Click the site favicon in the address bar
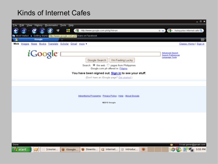This screenshot has width=218, height=164. [77, 31]
